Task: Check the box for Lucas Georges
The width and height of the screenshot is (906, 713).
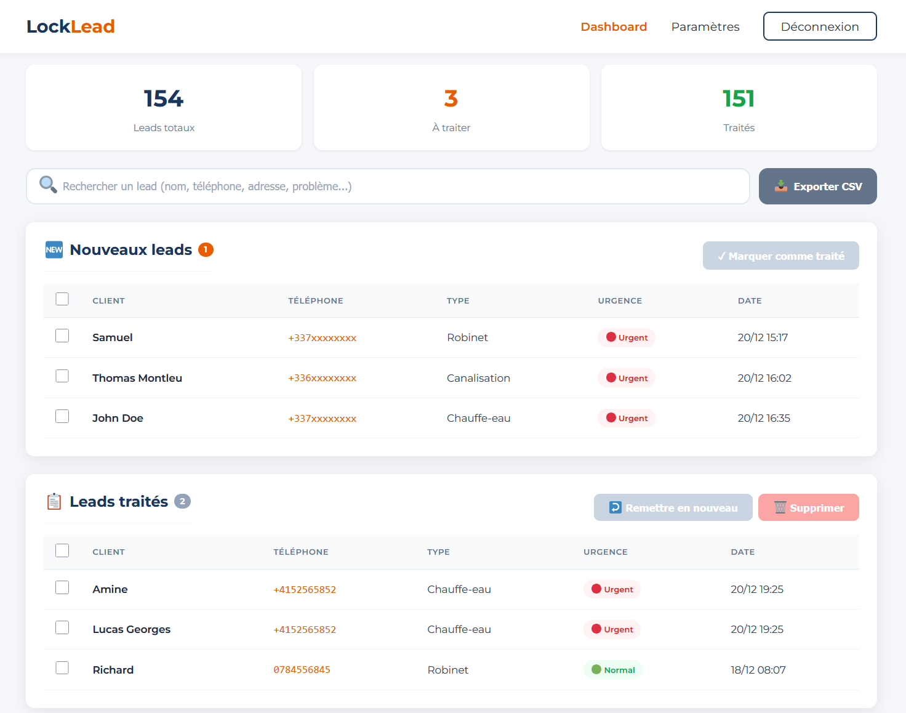Action: (62, 627)
